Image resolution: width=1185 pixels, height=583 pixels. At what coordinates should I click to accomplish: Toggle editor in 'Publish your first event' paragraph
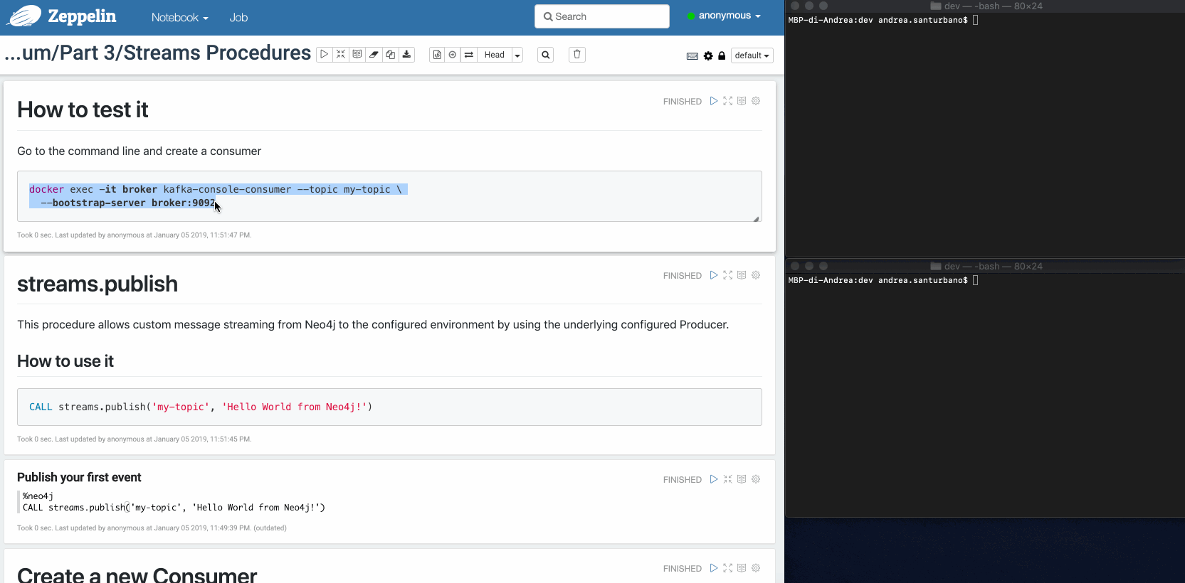point(727,479)
